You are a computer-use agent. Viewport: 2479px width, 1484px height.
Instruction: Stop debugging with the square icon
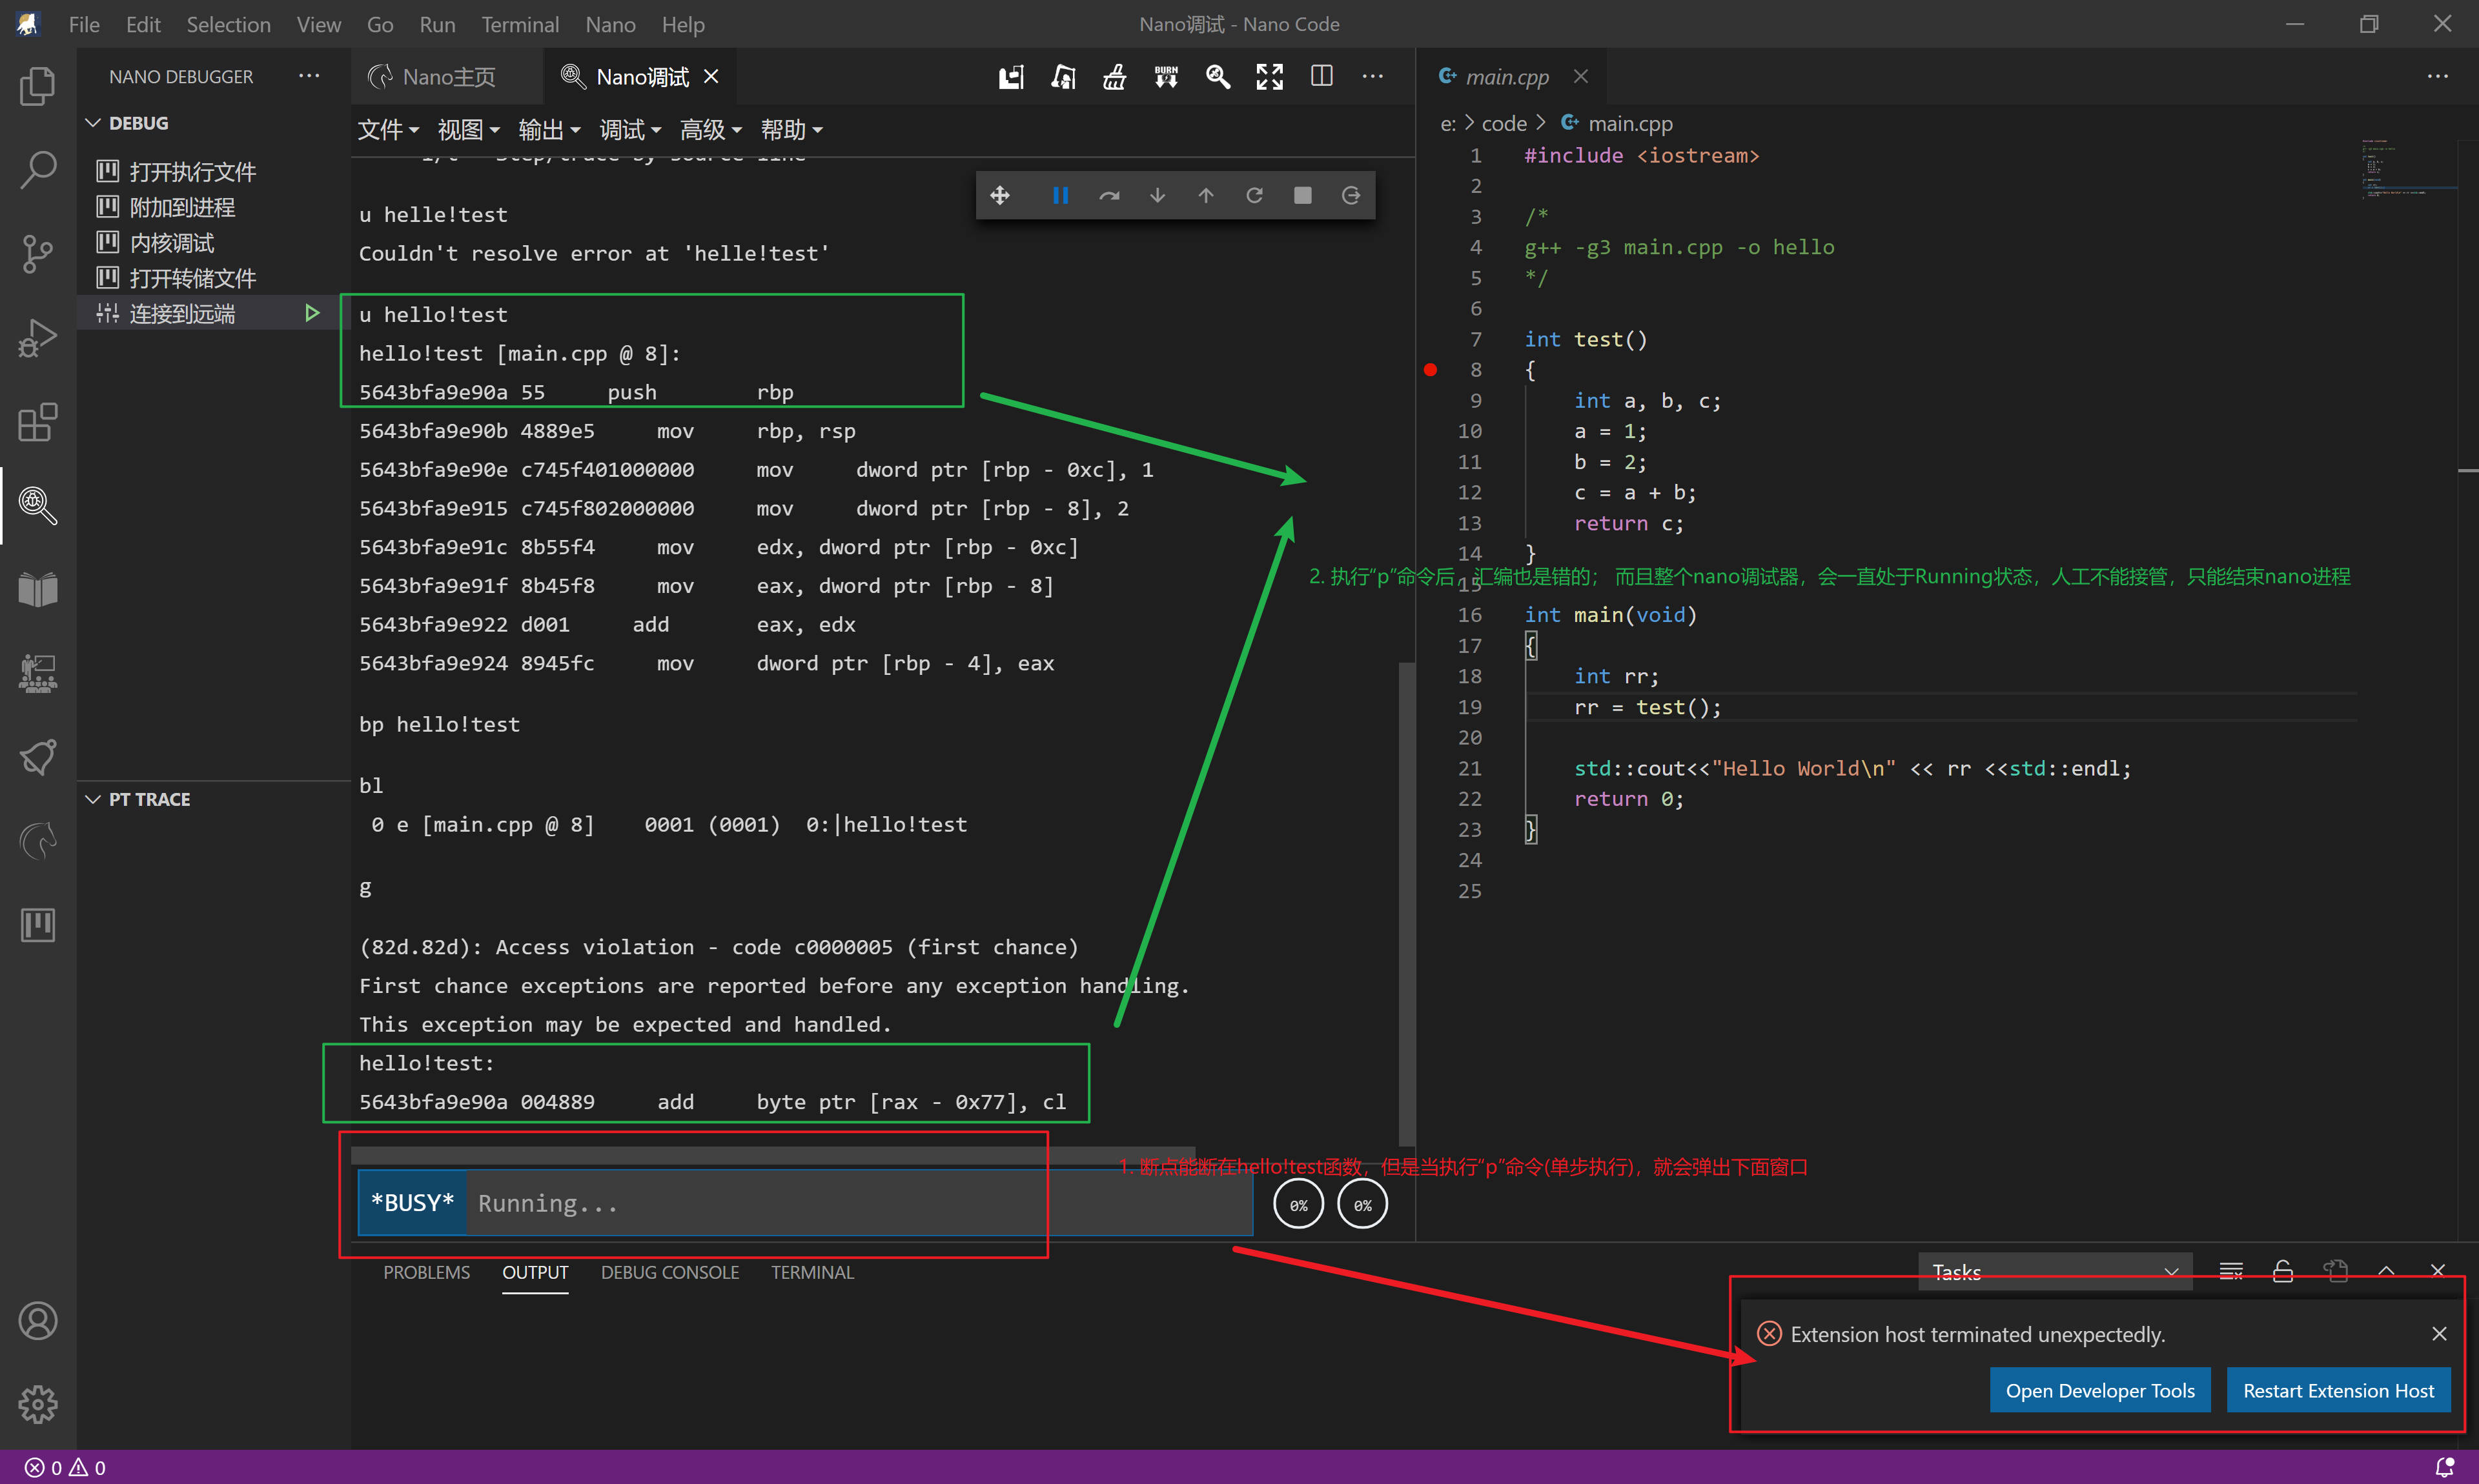(1303, 196)
